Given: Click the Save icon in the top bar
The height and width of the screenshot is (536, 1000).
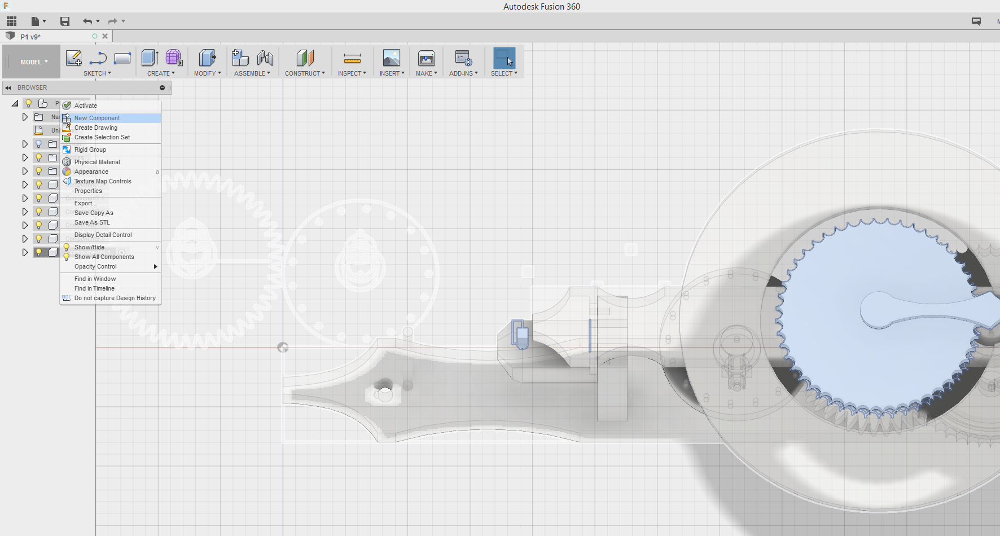Looking at the screenshot, I should (65, 21).
